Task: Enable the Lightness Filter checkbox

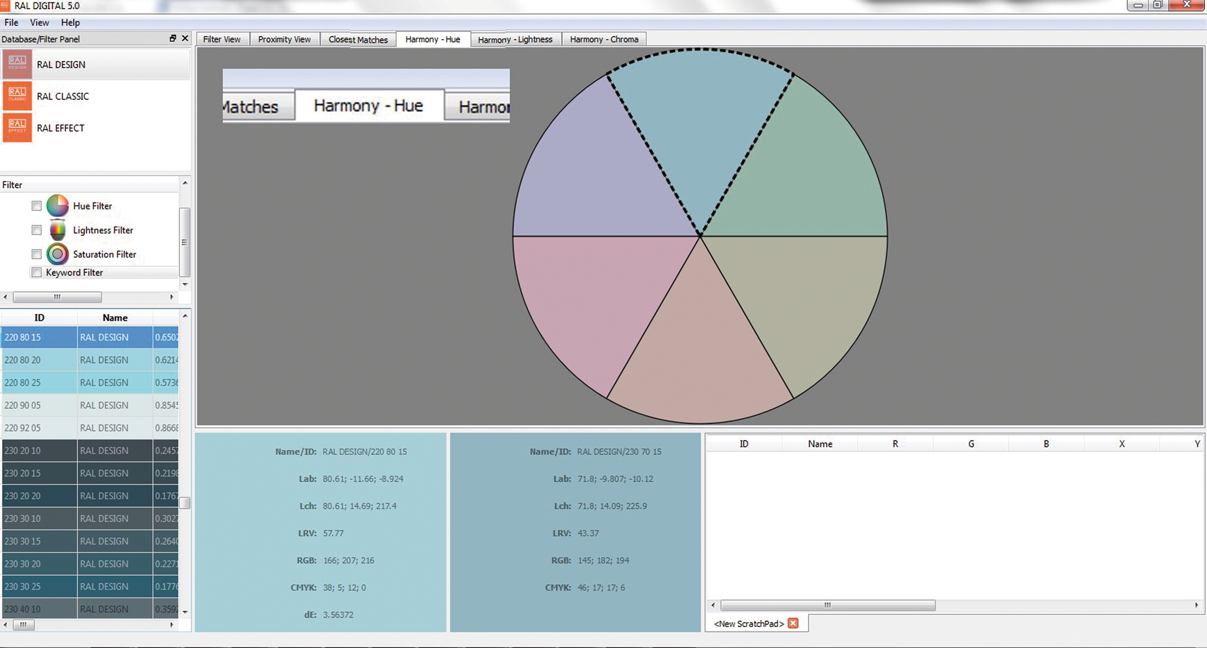Action: (x=37, y=230)
